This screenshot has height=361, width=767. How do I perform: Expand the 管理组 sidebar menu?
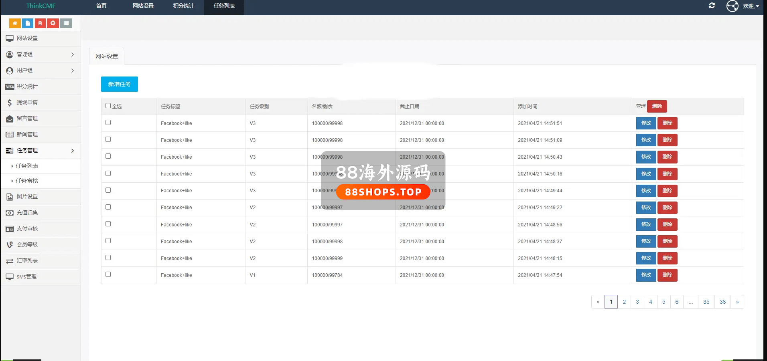coord(40,54)
